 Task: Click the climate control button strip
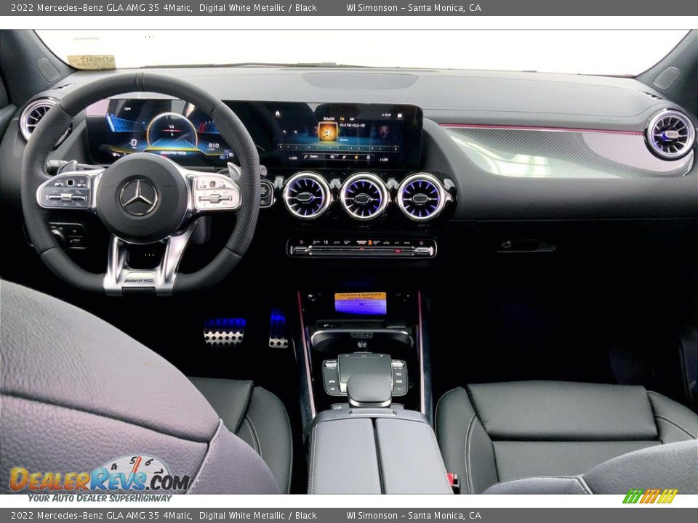click(x=362, y=248)
